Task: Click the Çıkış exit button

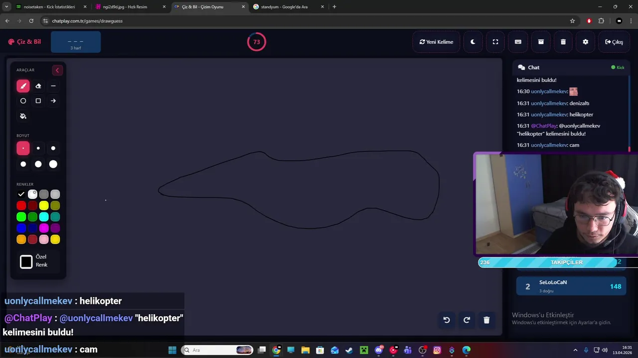Action: click(614, 42)
